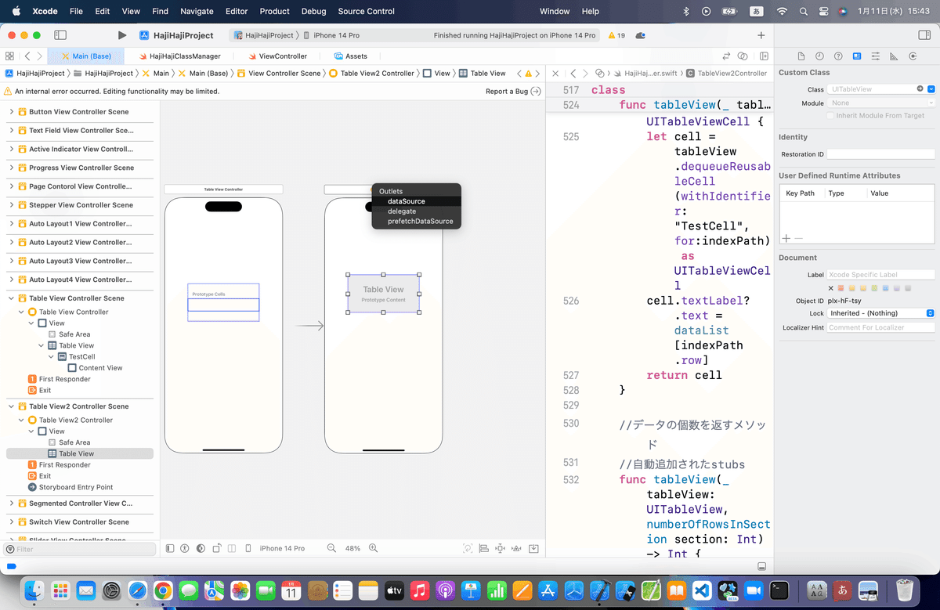Show the History inspector
Screen dimensions: 940x610
(819, 56)
